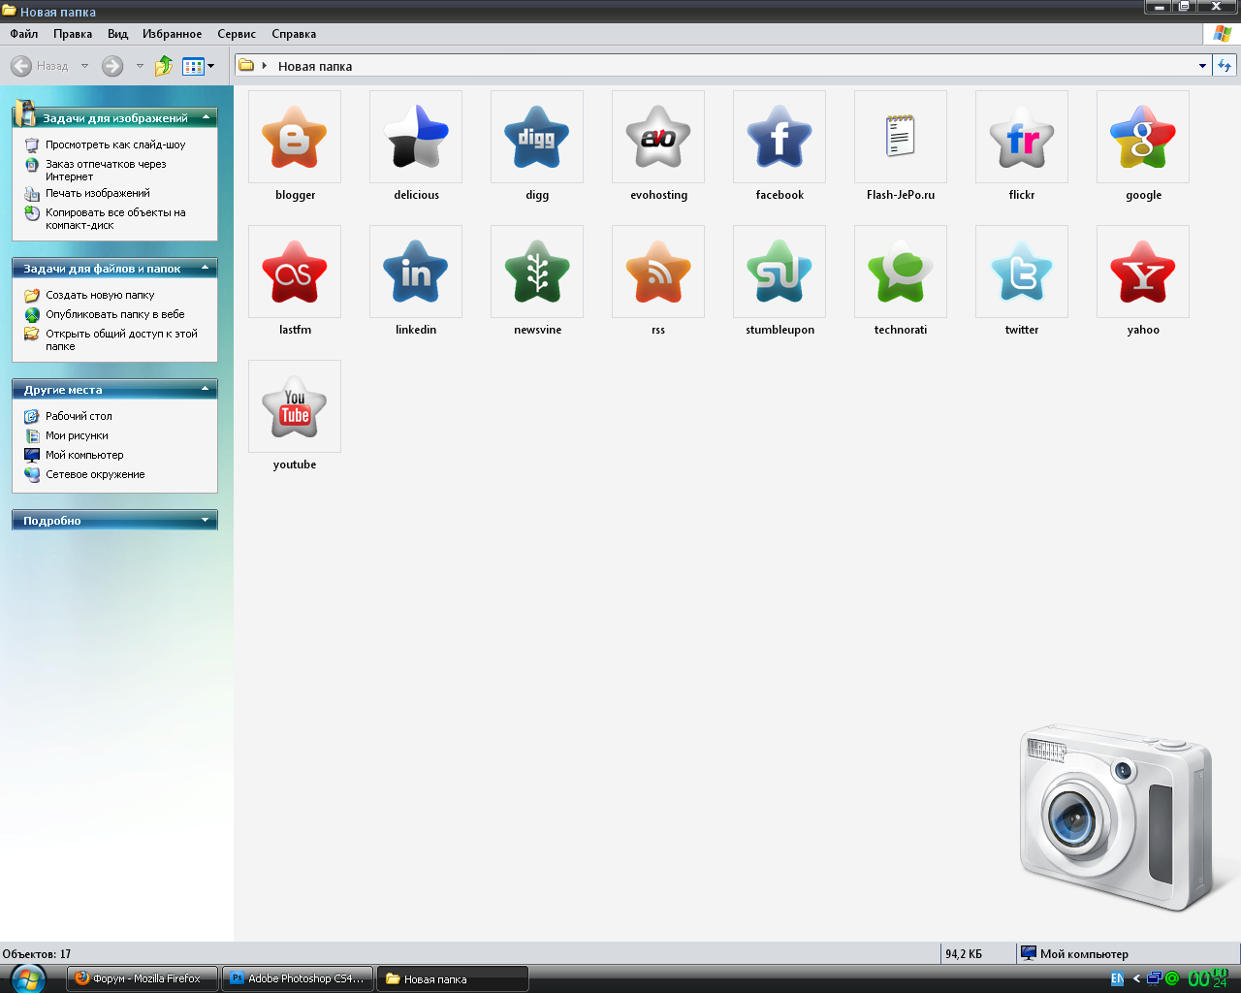Open the Справка menu
This screenshot has height=993, width=1241.
click(x=294, y=34)
